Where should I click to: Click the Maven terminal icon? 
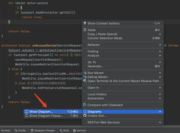[x=85, y=81]
